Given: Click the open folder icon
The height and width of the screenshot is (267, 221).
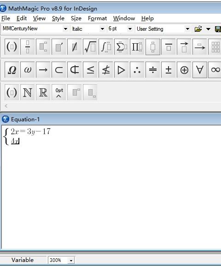Looking at the screenshot, I should click(198, 29).
